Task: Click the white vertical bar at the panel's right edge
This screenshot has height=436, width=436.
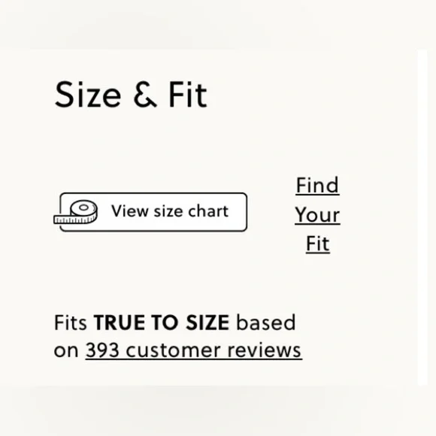Action: point(422,217)
